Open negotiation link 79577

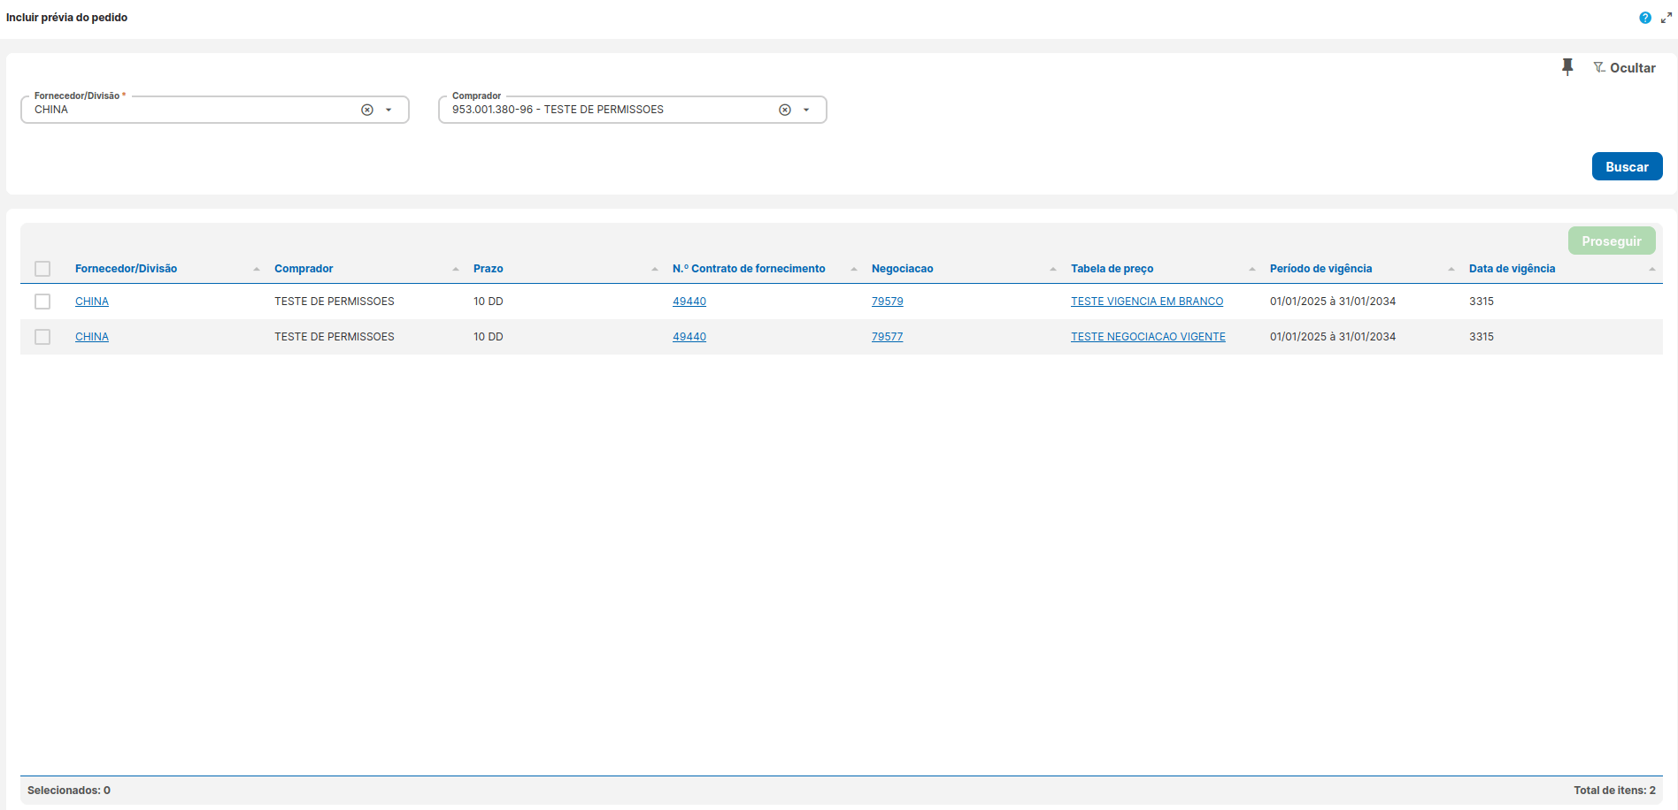click(888, 337)
